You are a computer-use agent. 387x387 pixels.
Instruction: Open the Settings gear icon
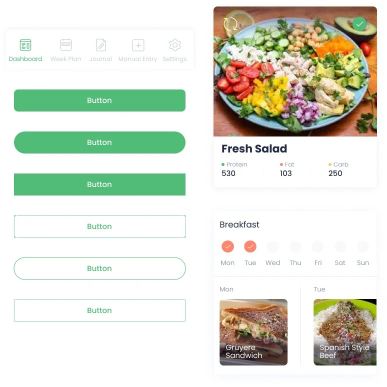(x=175, y=45)
